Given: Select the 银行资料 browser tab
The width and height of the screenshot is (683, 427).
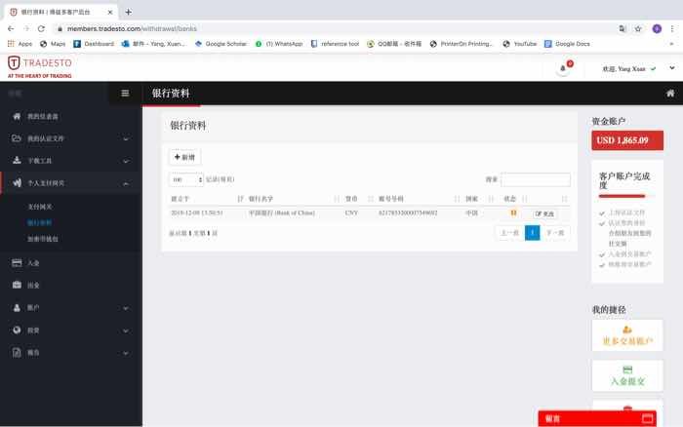Looking at the screenshot, I should click(60, 13).
